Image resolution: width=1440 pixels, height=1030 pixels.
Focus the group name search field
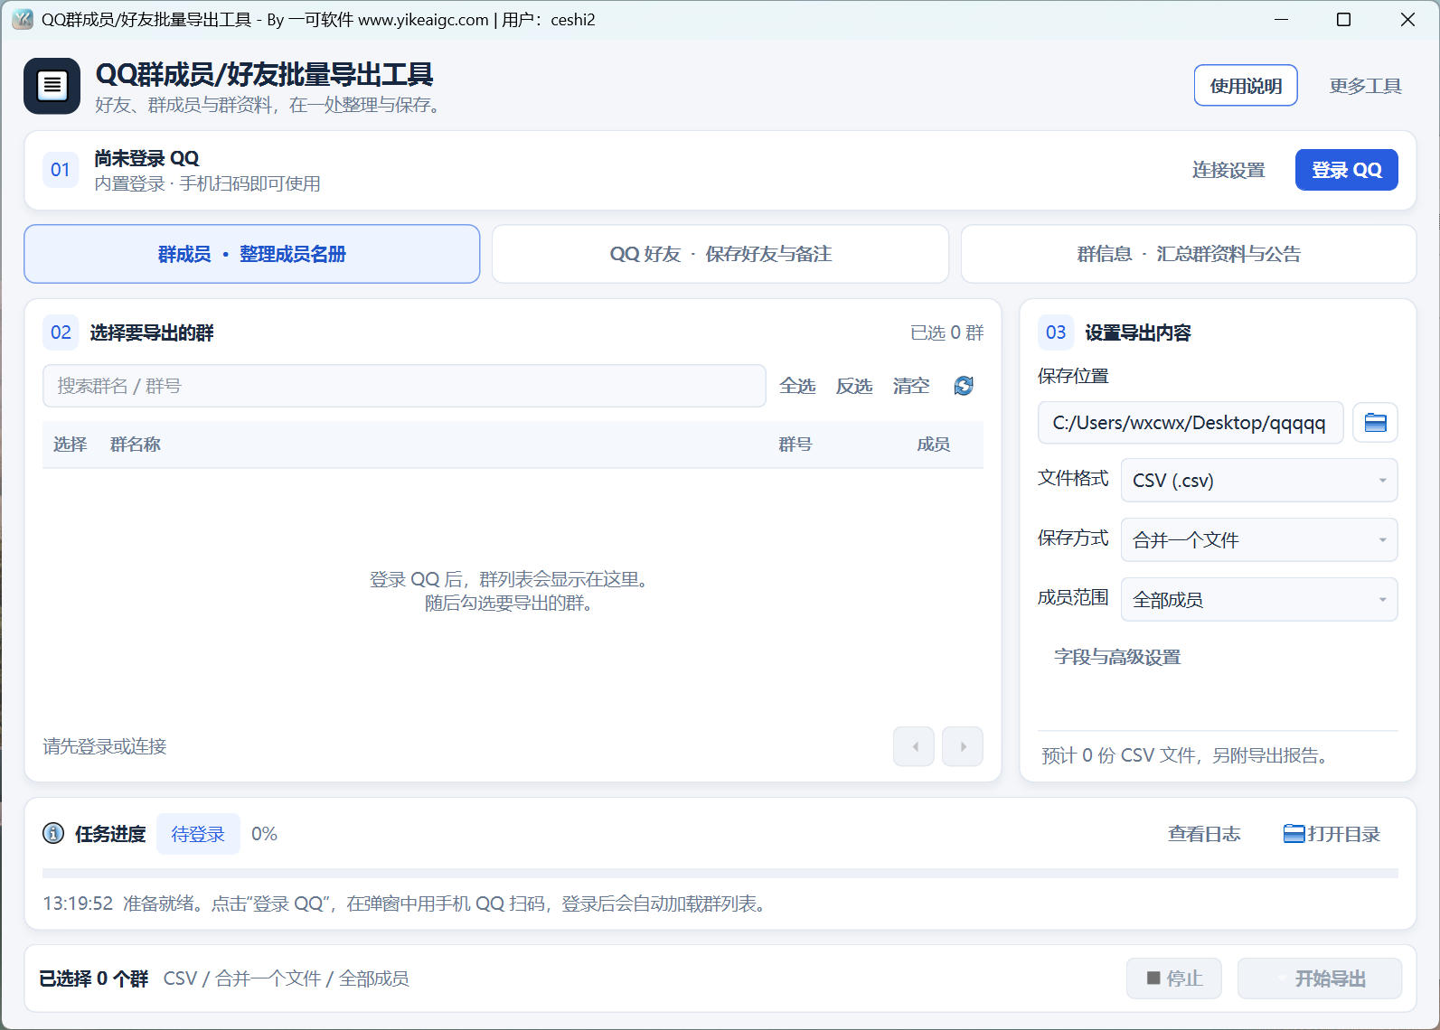[x=404, y=386]
